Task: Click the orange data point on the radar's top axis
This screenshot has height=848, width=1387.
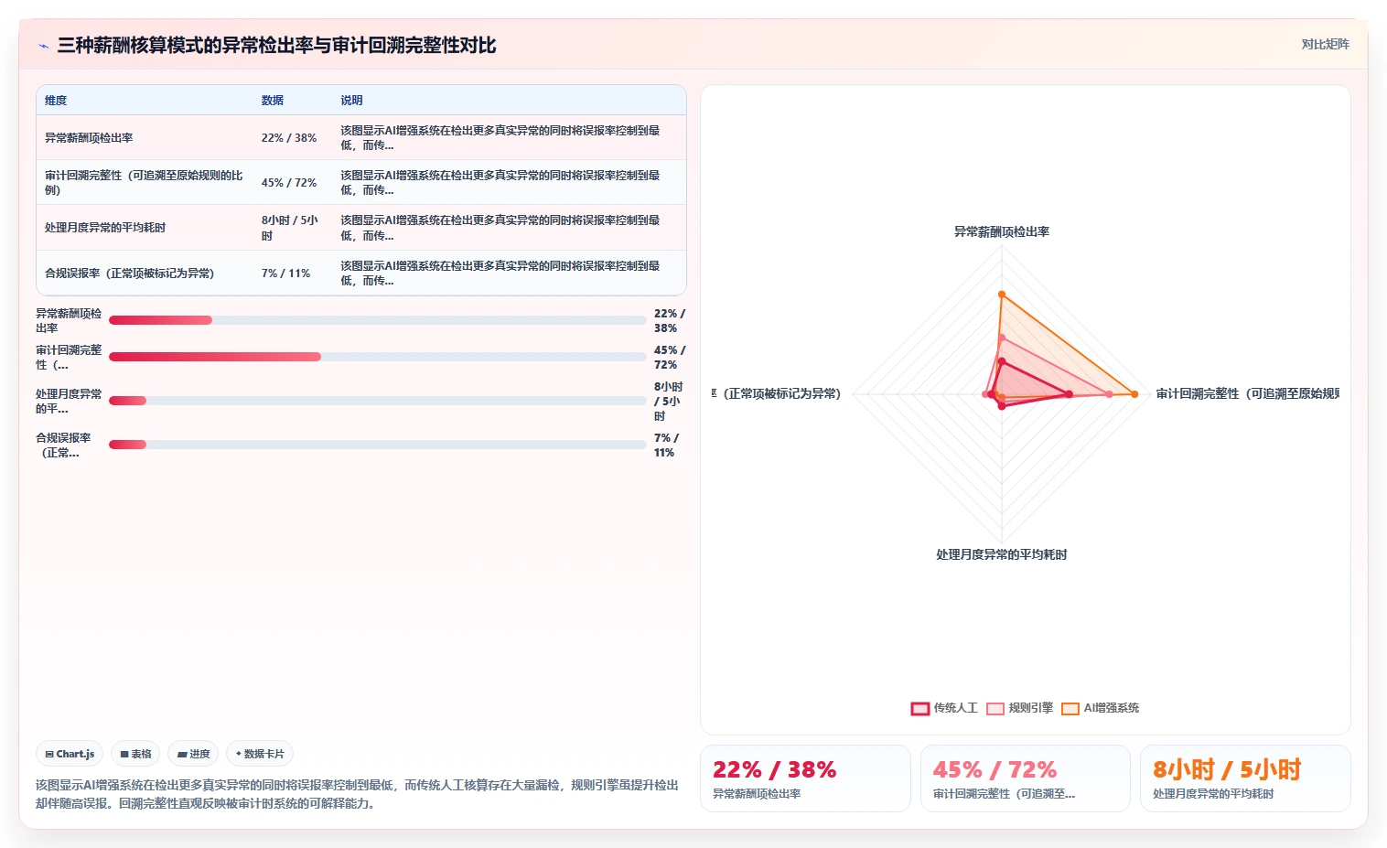Action: [x=1002, y=295]
